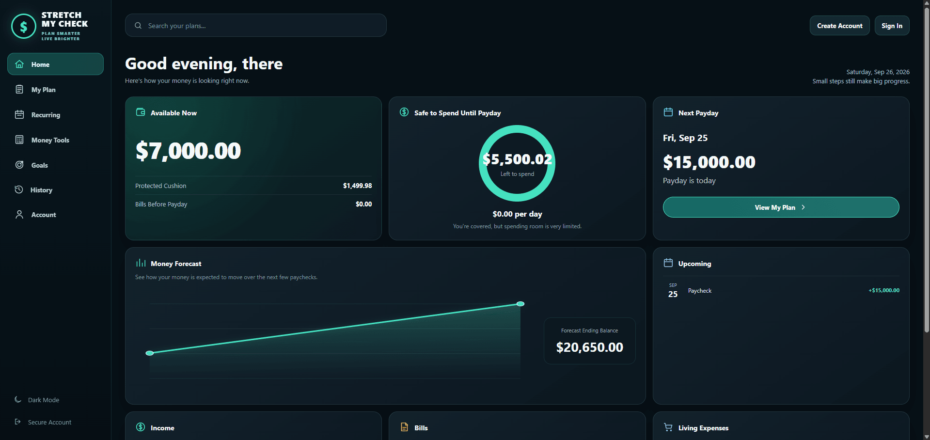
Task: Click the chevron arrow on View My Plan
Action: point(803,207)
